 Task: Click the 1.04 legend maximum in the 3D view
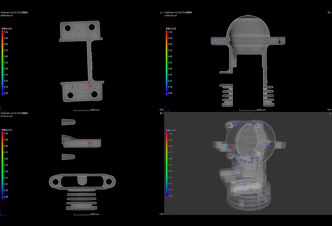tap(170, 134)
